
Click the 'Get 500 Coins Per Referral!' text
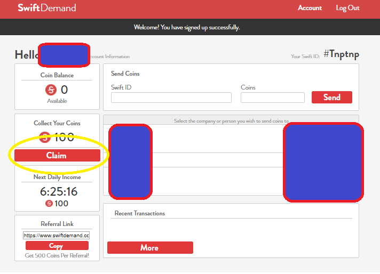(57, 255)
